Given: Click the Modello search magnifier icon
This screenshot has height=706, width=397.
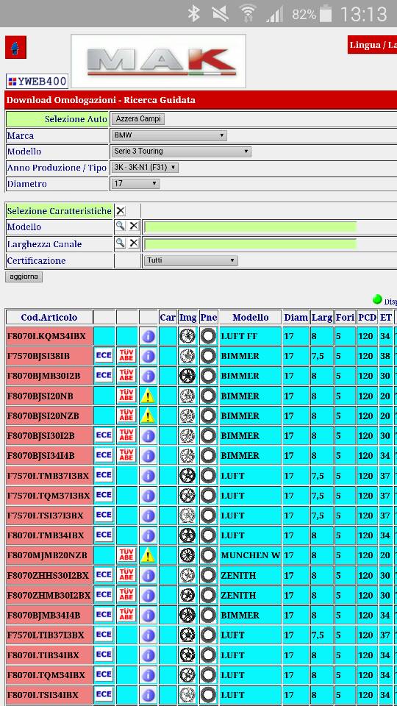Looking at the screenshot, I should 120,226.
